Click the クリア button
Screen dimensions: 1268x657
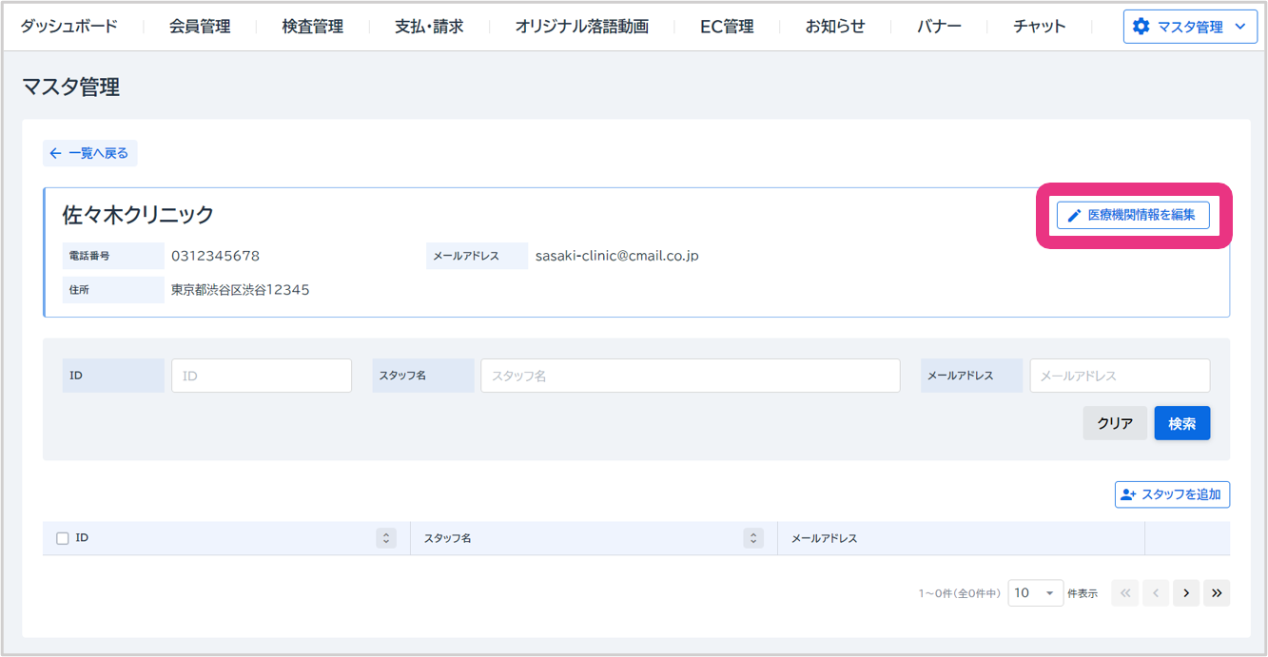coord(1115,424)
